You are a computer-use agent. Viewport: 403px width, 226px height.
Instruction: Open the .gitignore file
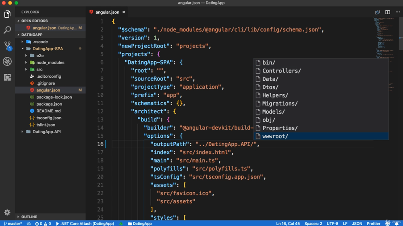coord(50,83)
